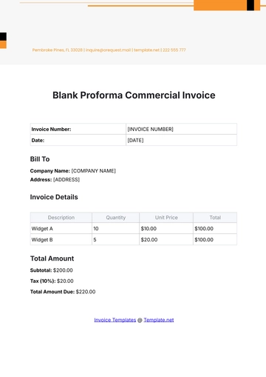Click the 'Date:' label cell
Viewport: 266px width, 377px height.
click(78, 140)
